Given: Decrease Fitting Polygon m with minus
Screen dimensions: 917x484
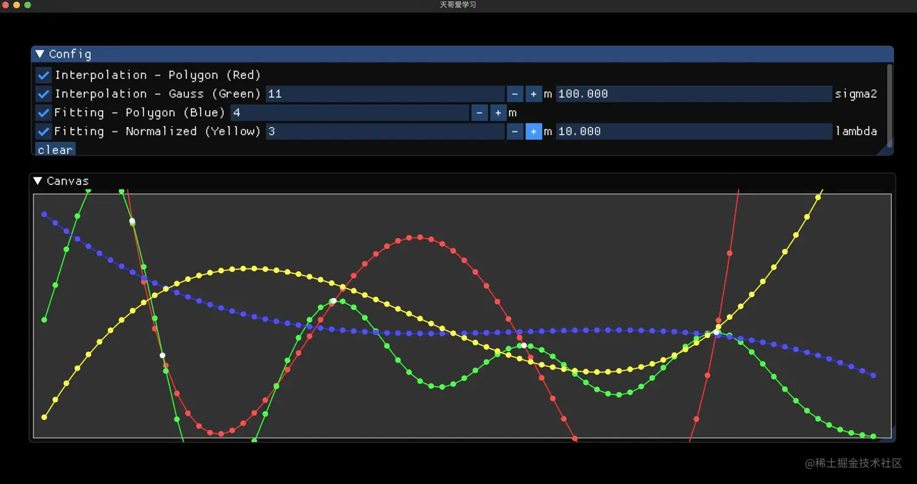Looking at the screenshot, I should tap(479, 113).
